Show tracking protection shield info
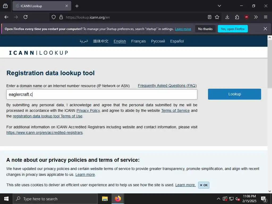 click(x=54, y=17)
